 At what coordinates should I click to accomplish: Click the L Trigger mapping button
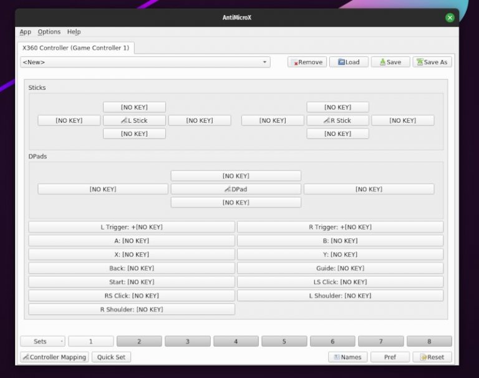[132, 227]
